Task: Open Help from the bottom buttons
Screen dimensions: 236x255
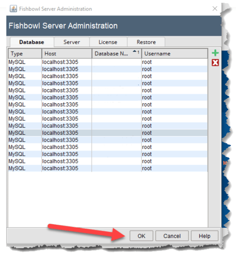Action: pyautogui.click(x=204, y=236)
